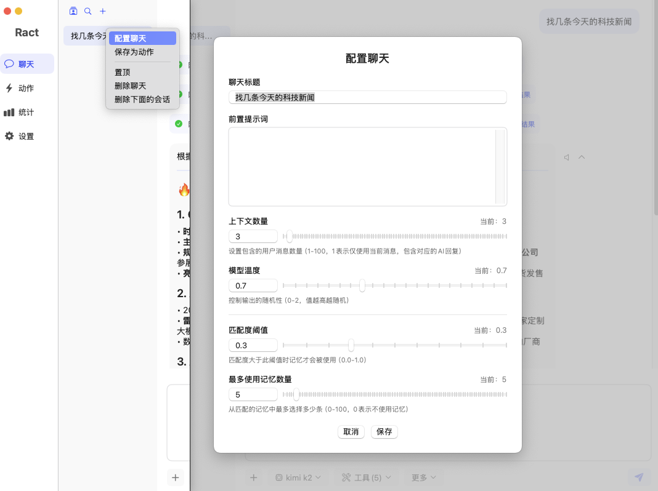Open the 统计 (Statistics) bar-chart section
The image size is (658, 491).
tap(27, 113)
